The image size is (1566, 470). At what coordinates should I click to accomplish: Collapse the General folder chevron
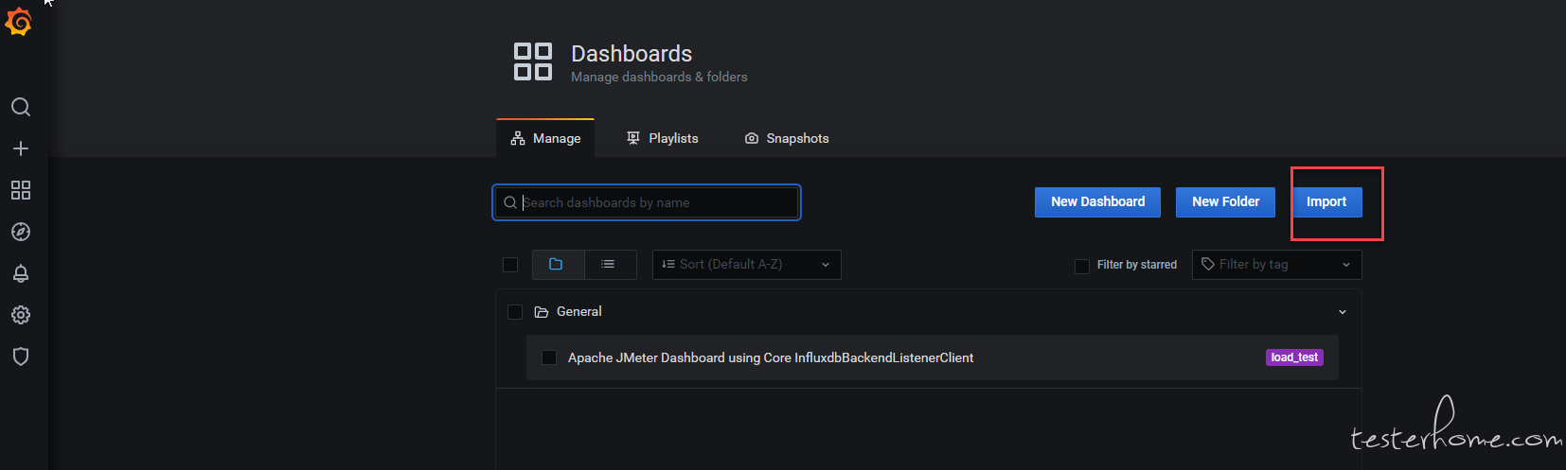pyautogui.click(x=1343, y=312)
